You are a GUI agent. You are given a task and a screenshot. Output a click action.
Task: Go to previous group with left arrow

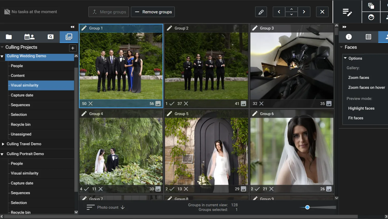tap(279, 12)
